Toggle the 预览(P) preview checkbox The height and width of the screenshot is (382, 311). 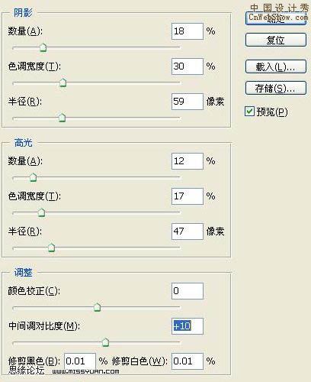click(x=249, y=112)
